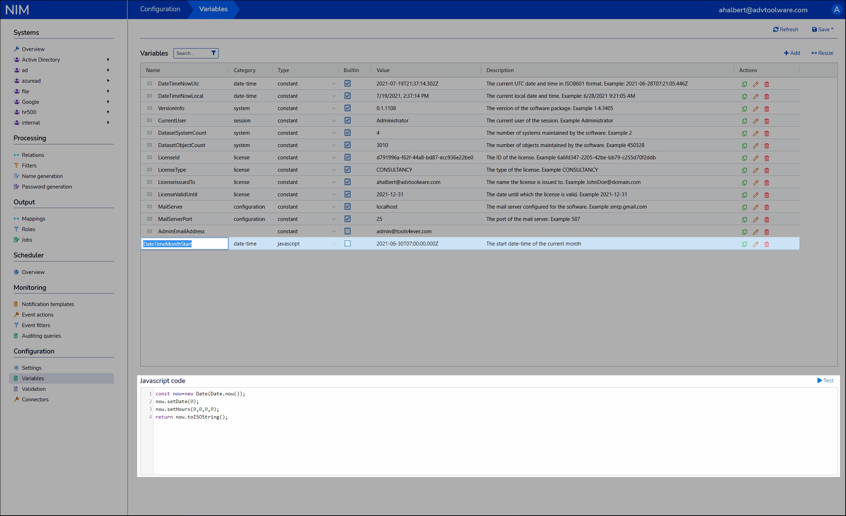Click copy icon for CurrentUser row

click(x=744, y=121)
